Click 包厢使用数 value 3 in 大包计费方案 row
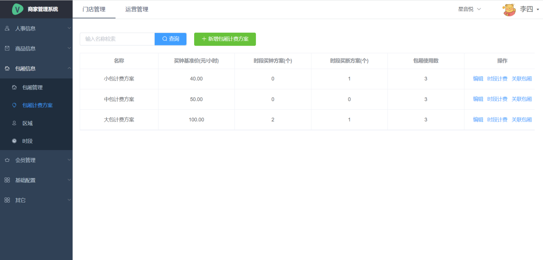This screenshot has height=260, width=543. coord(426,120)
